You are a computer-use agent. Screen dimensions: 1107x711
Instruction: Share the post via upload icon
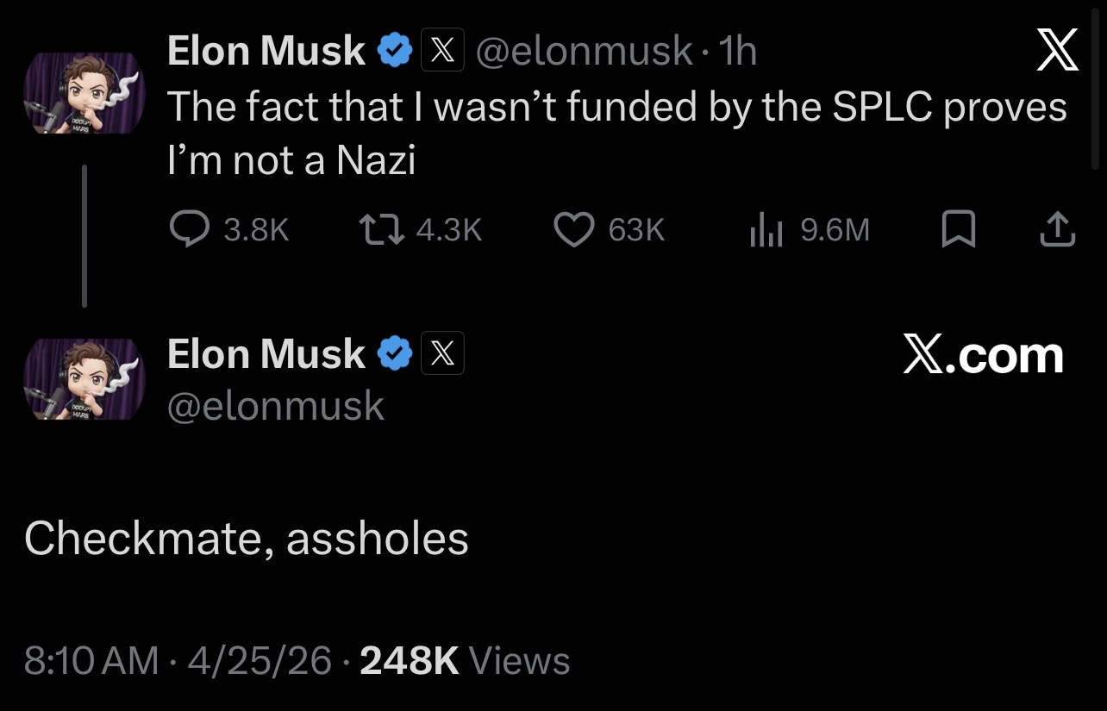(1058, 228)
